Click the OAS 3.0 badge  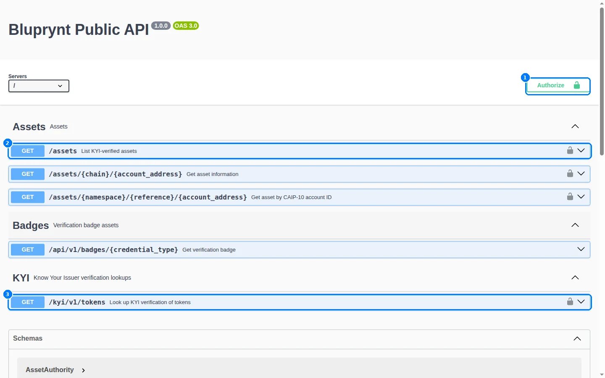click(186, 26)
